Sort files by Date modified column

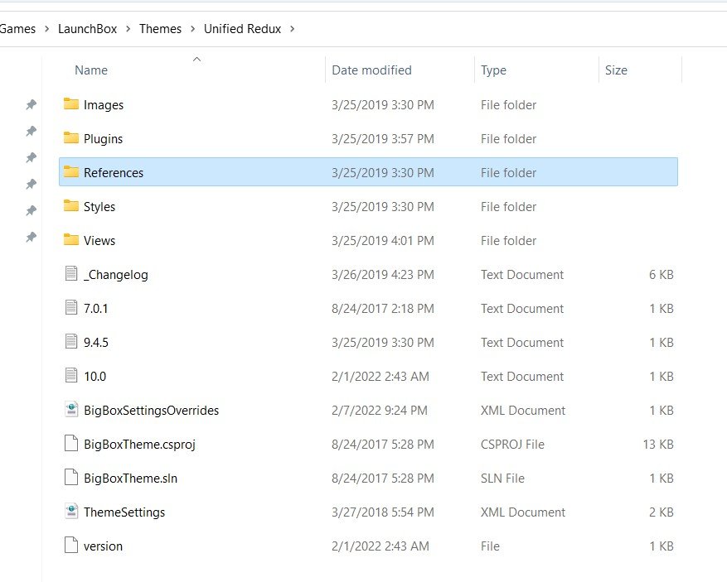click(372, 70)
